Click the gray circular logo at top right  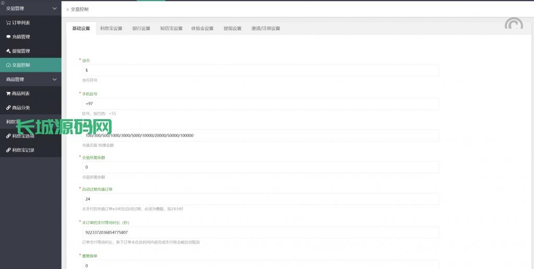point(514,25)
